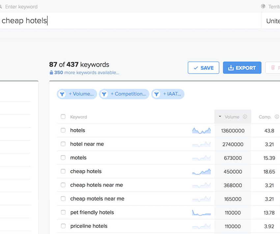Open the United States territory dropdown
This screenshot has height=234, width=280.
point(273,21)
